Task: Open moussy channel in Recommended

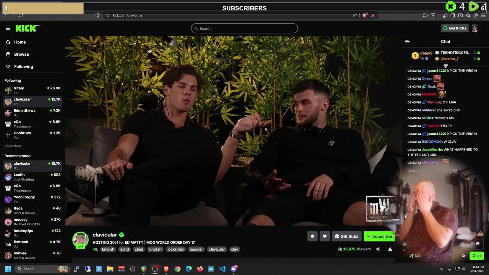Action: point(32,222)
